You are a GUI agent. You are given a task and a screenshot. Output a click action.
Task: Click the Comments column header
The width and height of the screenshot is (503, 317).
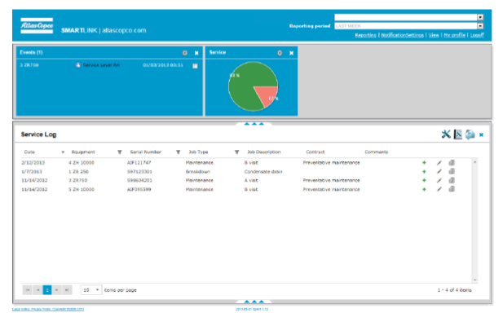coord(377,152)
